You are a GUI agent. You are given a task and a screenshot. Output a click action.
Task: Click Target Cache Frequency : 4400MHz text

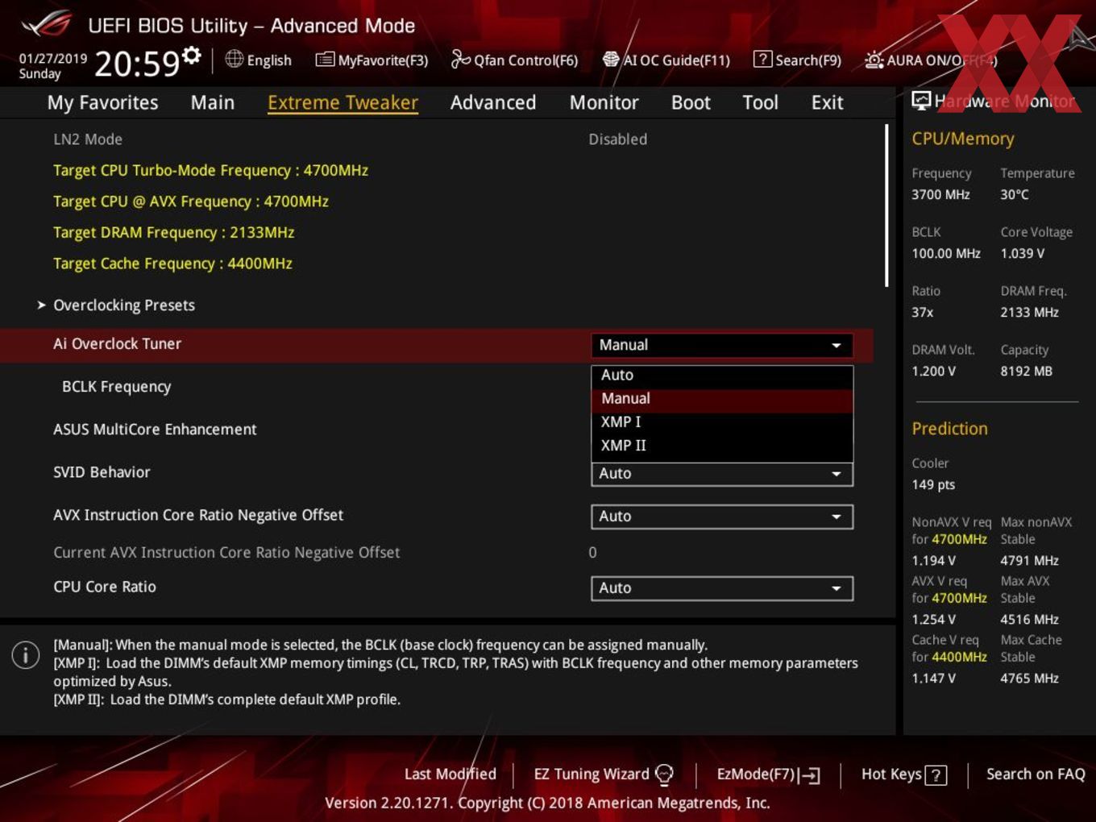tap(172, 264)
